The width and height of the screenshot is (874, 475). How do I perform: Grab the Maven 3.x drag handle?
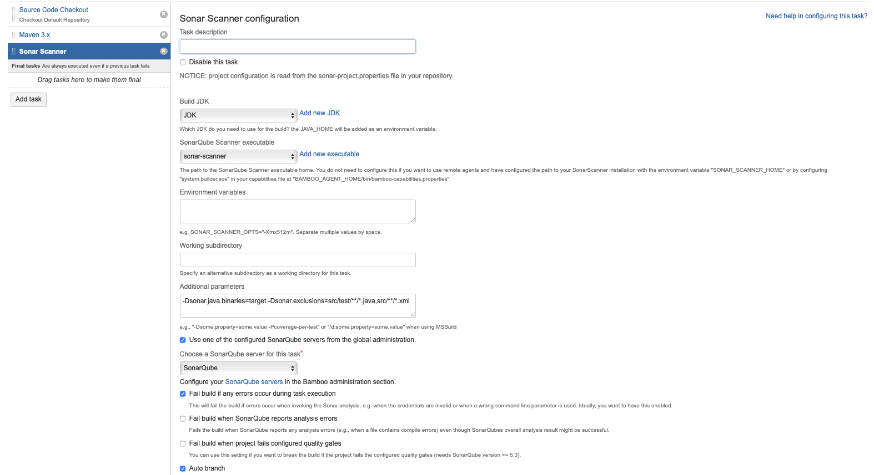coord(13,35)
